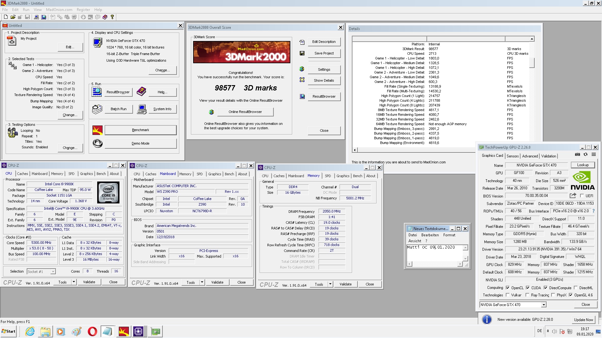Switch to the Sensors tab in GPU-Z
The height and width of the screenshot is (338, 602).
513,156
